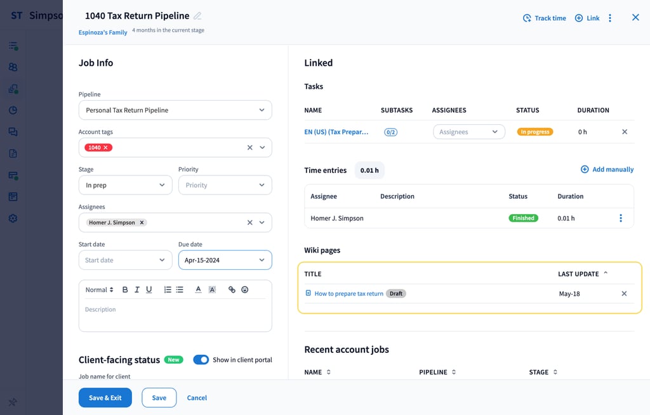The image size is (650, 415).
Task: Open the emoji picker in editor
Action: tap(244, 290)
